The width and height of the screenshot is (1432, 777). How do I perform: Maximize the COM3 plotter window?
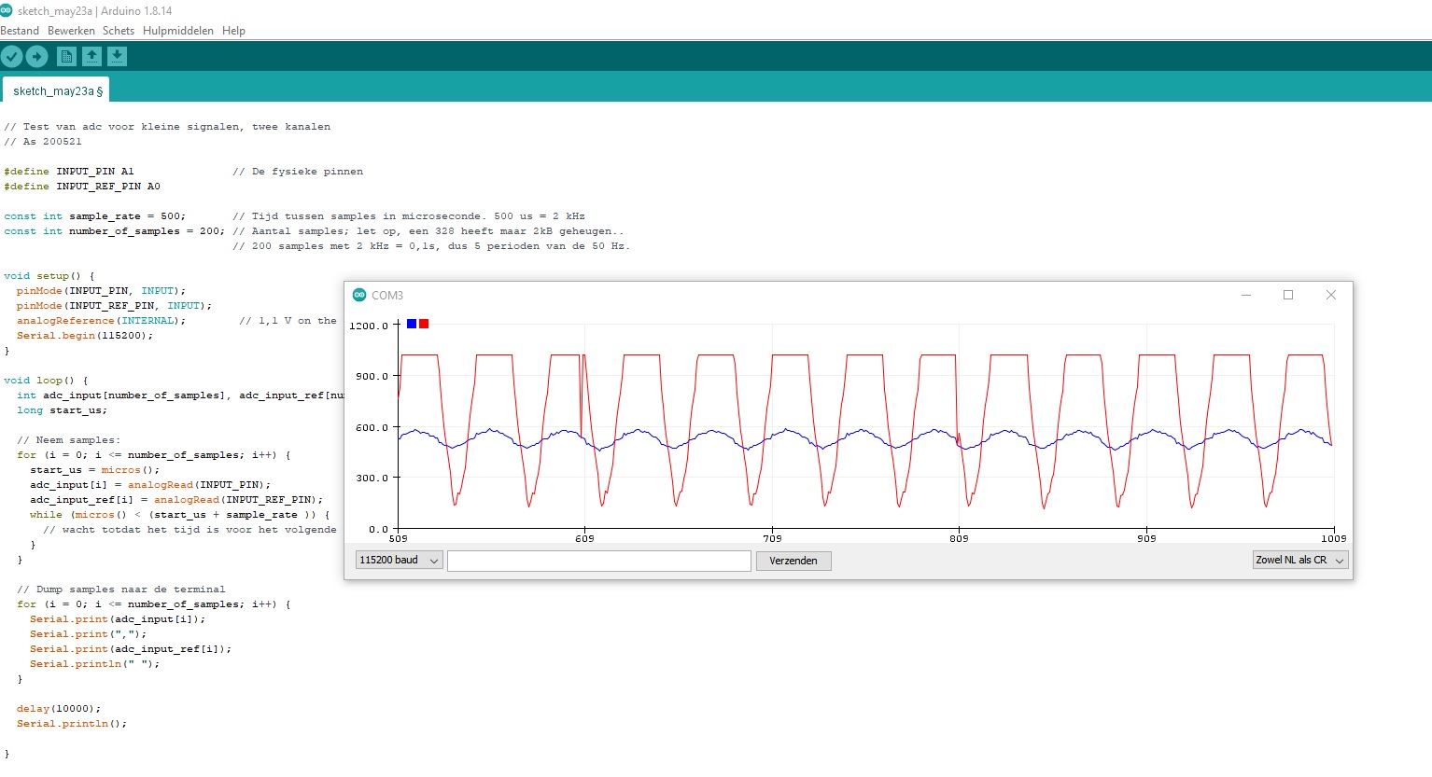(1288, 295)
